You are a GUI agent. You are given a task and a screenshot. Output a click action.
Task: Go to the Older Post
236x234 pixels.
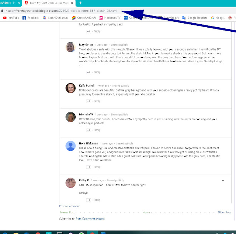(224, 212)
